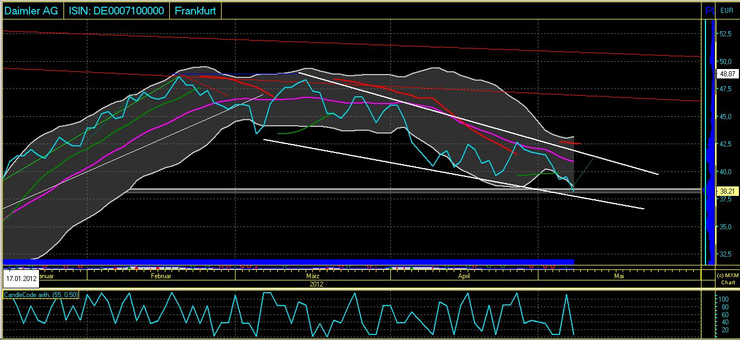Select the ISIN: DE0007100000 field
Screen dimensions: 740x340
116,10
